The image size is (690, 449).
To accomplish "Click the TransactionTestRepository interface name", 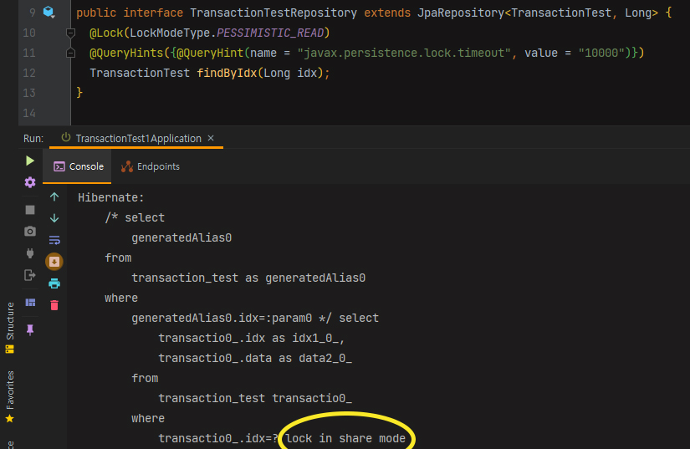I will (273, 13).
